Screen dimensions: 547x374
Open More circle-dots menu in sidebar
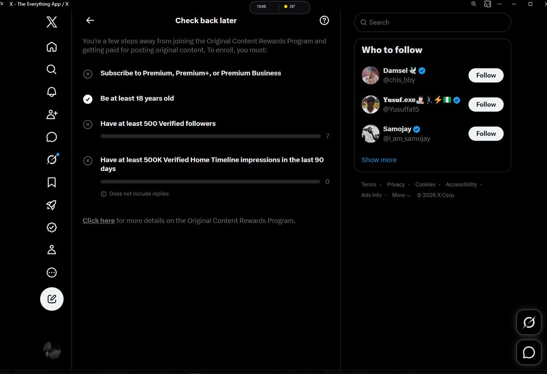pyautogui.click(x=52, y=272)
